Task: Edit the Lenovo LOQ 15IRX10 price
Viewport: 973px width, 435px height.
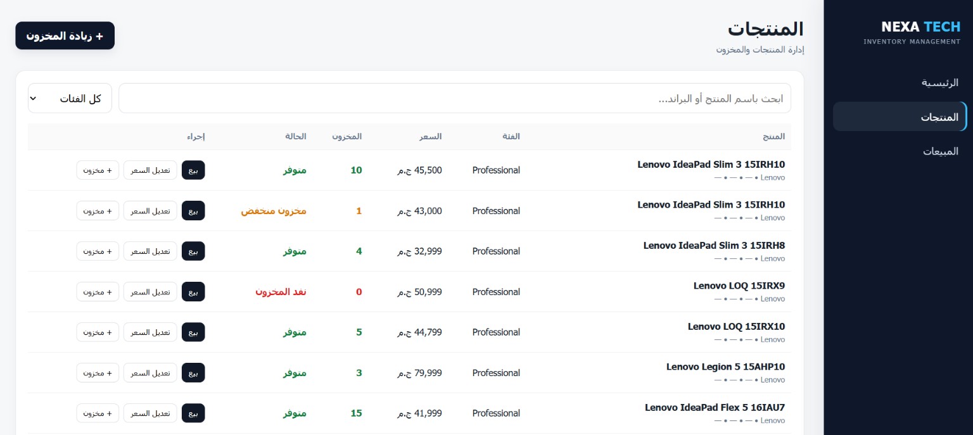Action: pyautogui.click(x=150, y=332)
